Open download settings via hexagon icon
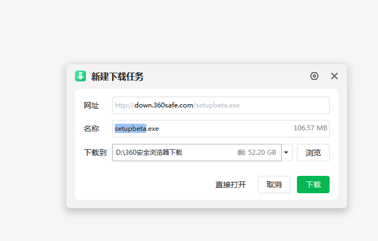Screen dimensions: 378x241 (314, 76)
